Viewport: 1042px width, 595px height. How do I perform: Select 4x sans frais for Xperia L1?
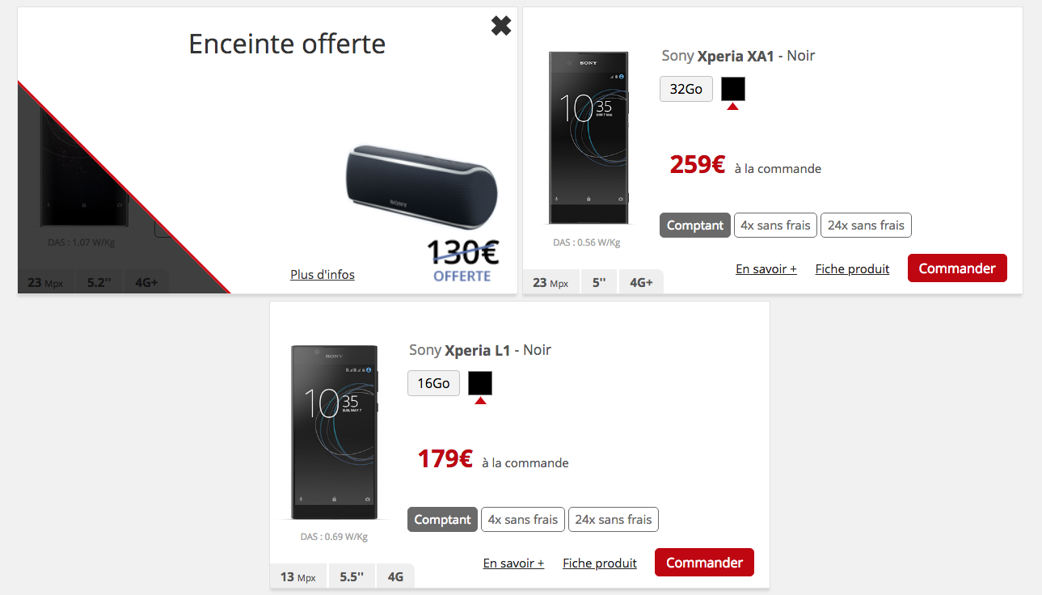(x=523, y=520)
